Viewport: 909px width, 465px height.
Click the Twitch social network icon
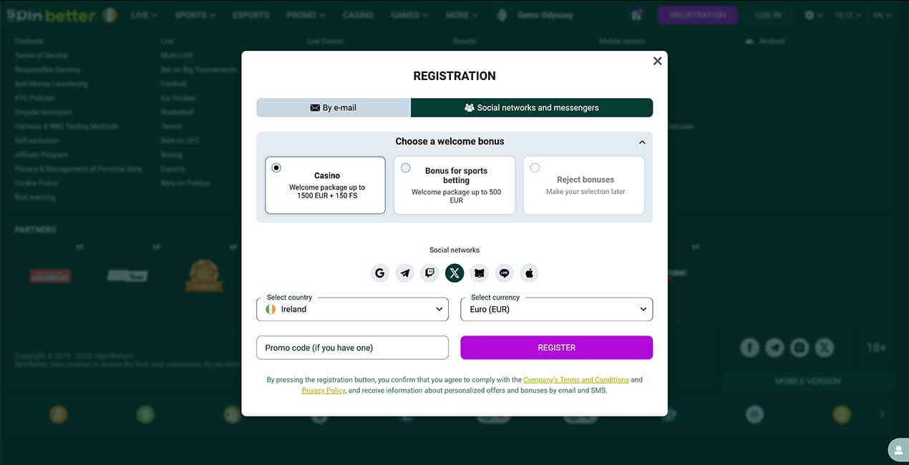(x=429, y=273)
